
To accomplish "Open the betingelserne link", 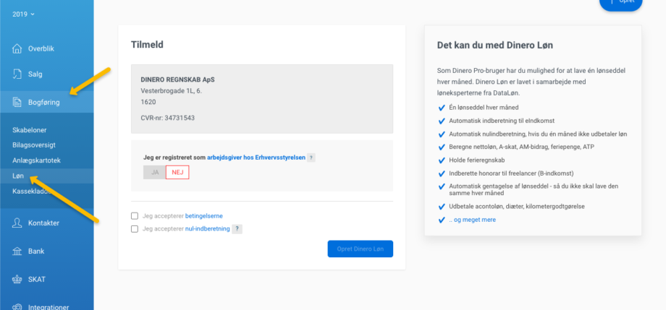I will (204, 216).
